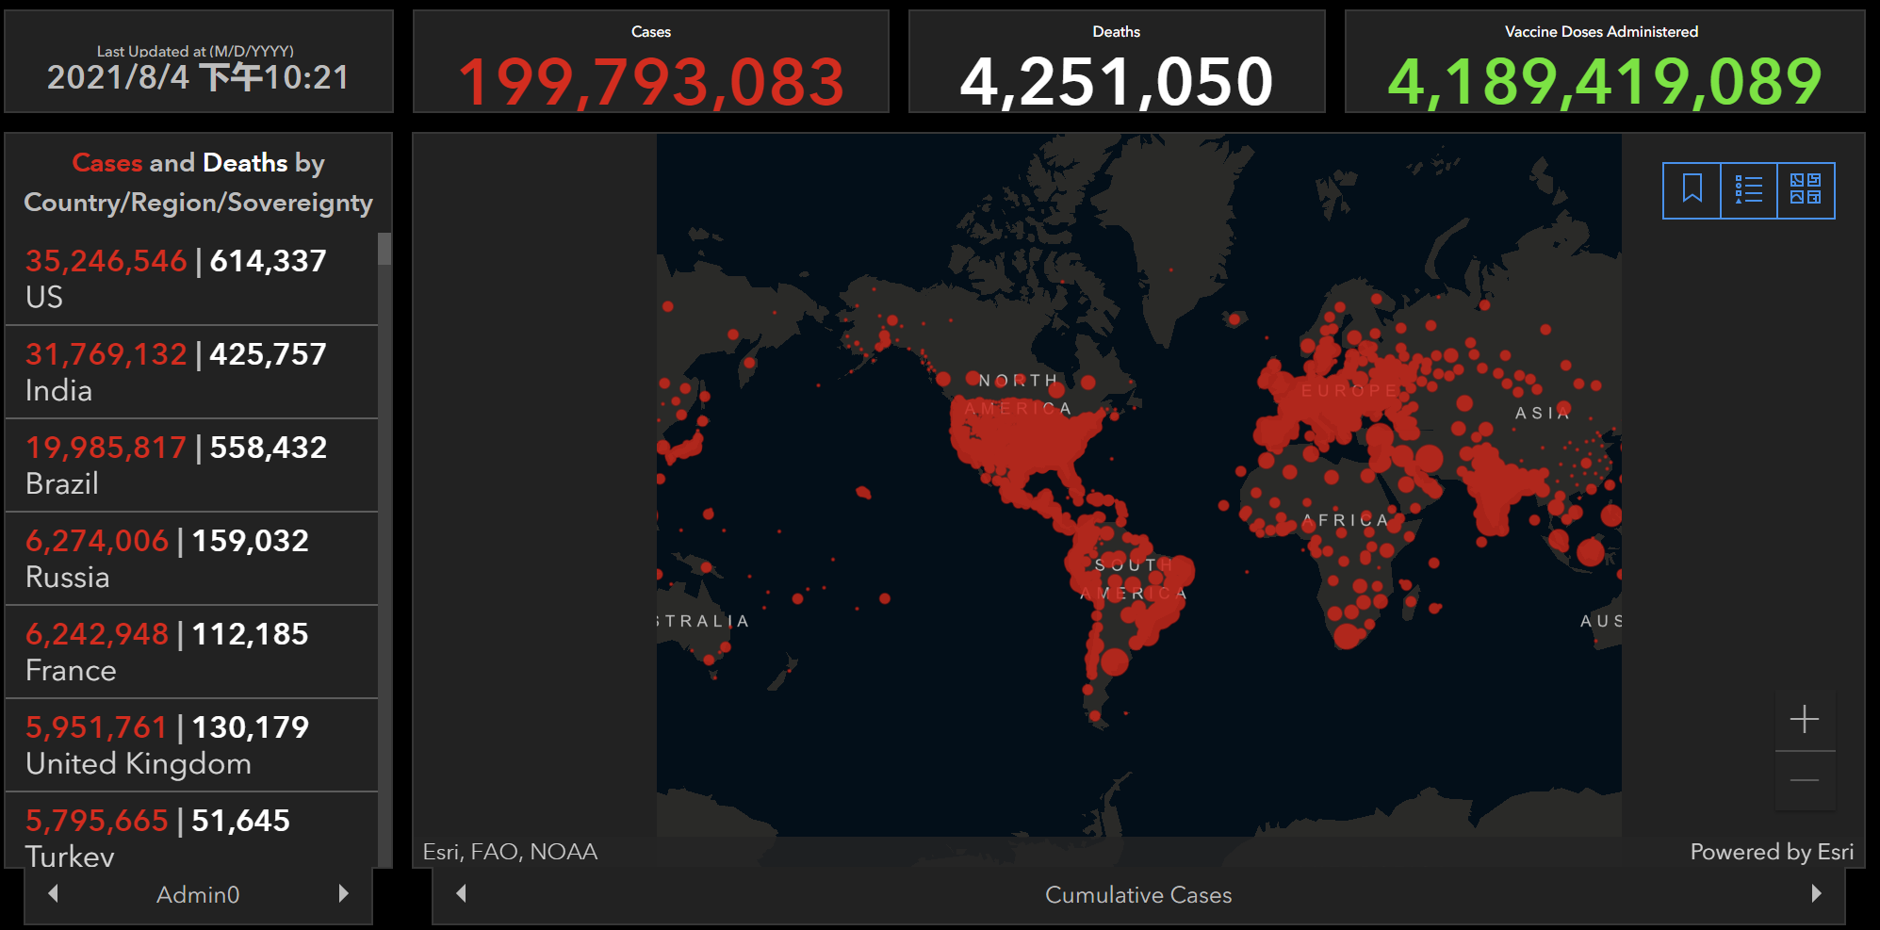1880x930 pixels.
Task: Select the Turkey row at list bottom
Action: click(x=191, y=830)
